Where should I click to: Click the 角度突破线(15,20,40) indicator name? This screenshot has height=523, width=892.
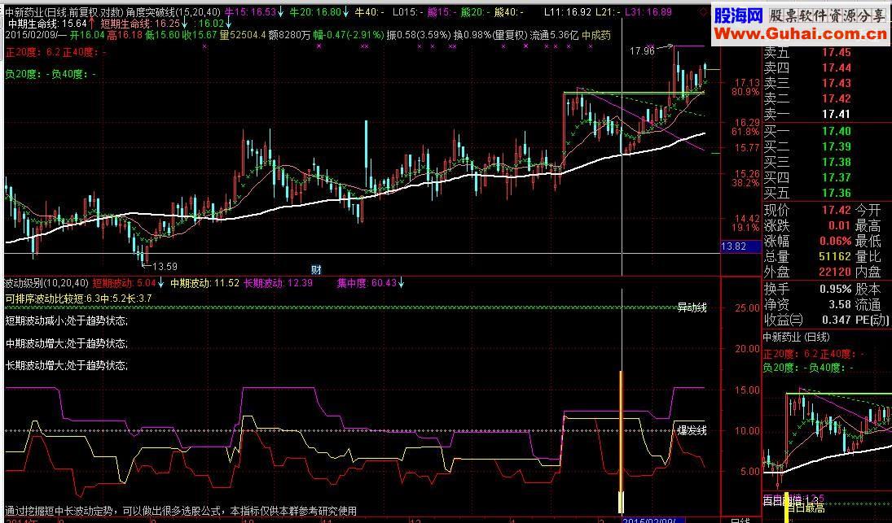173,12
